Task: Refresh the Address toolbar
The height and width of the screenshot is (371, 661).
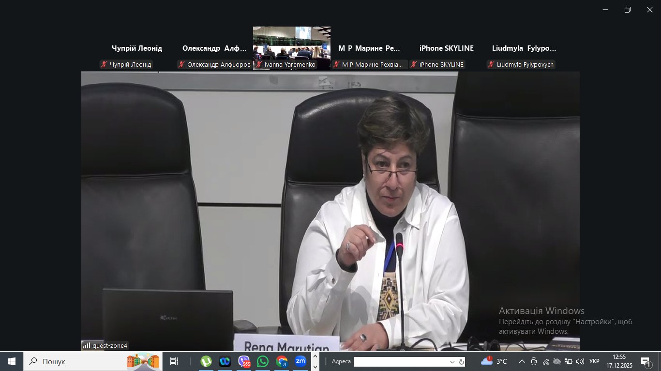Action: (461, 362)
